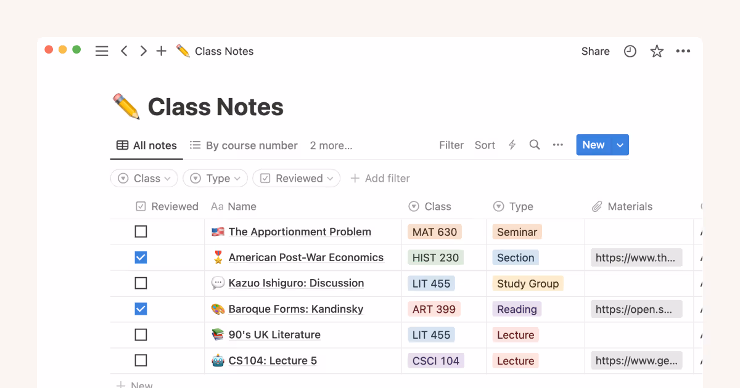
Task: Open the Type filter dropdown
Action: [215, 178]
